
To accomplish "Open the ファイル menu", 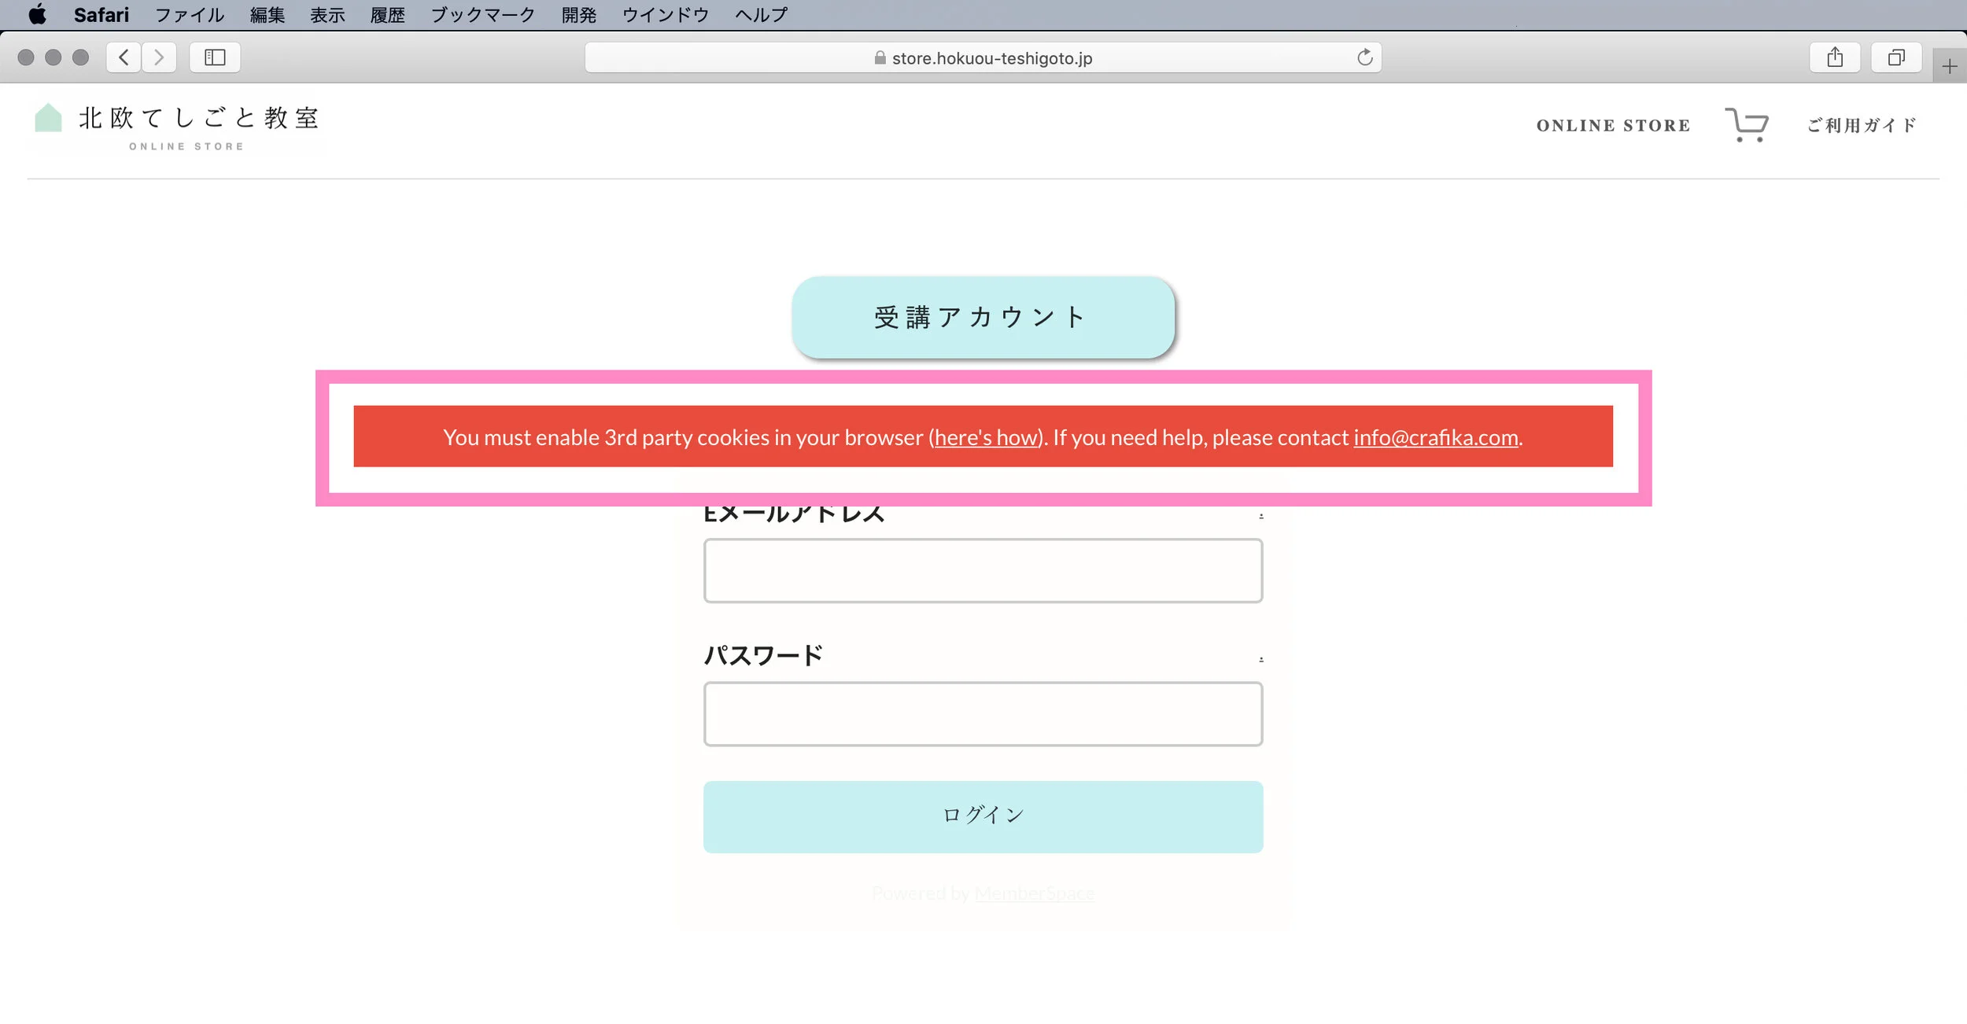I will point(189,14).
